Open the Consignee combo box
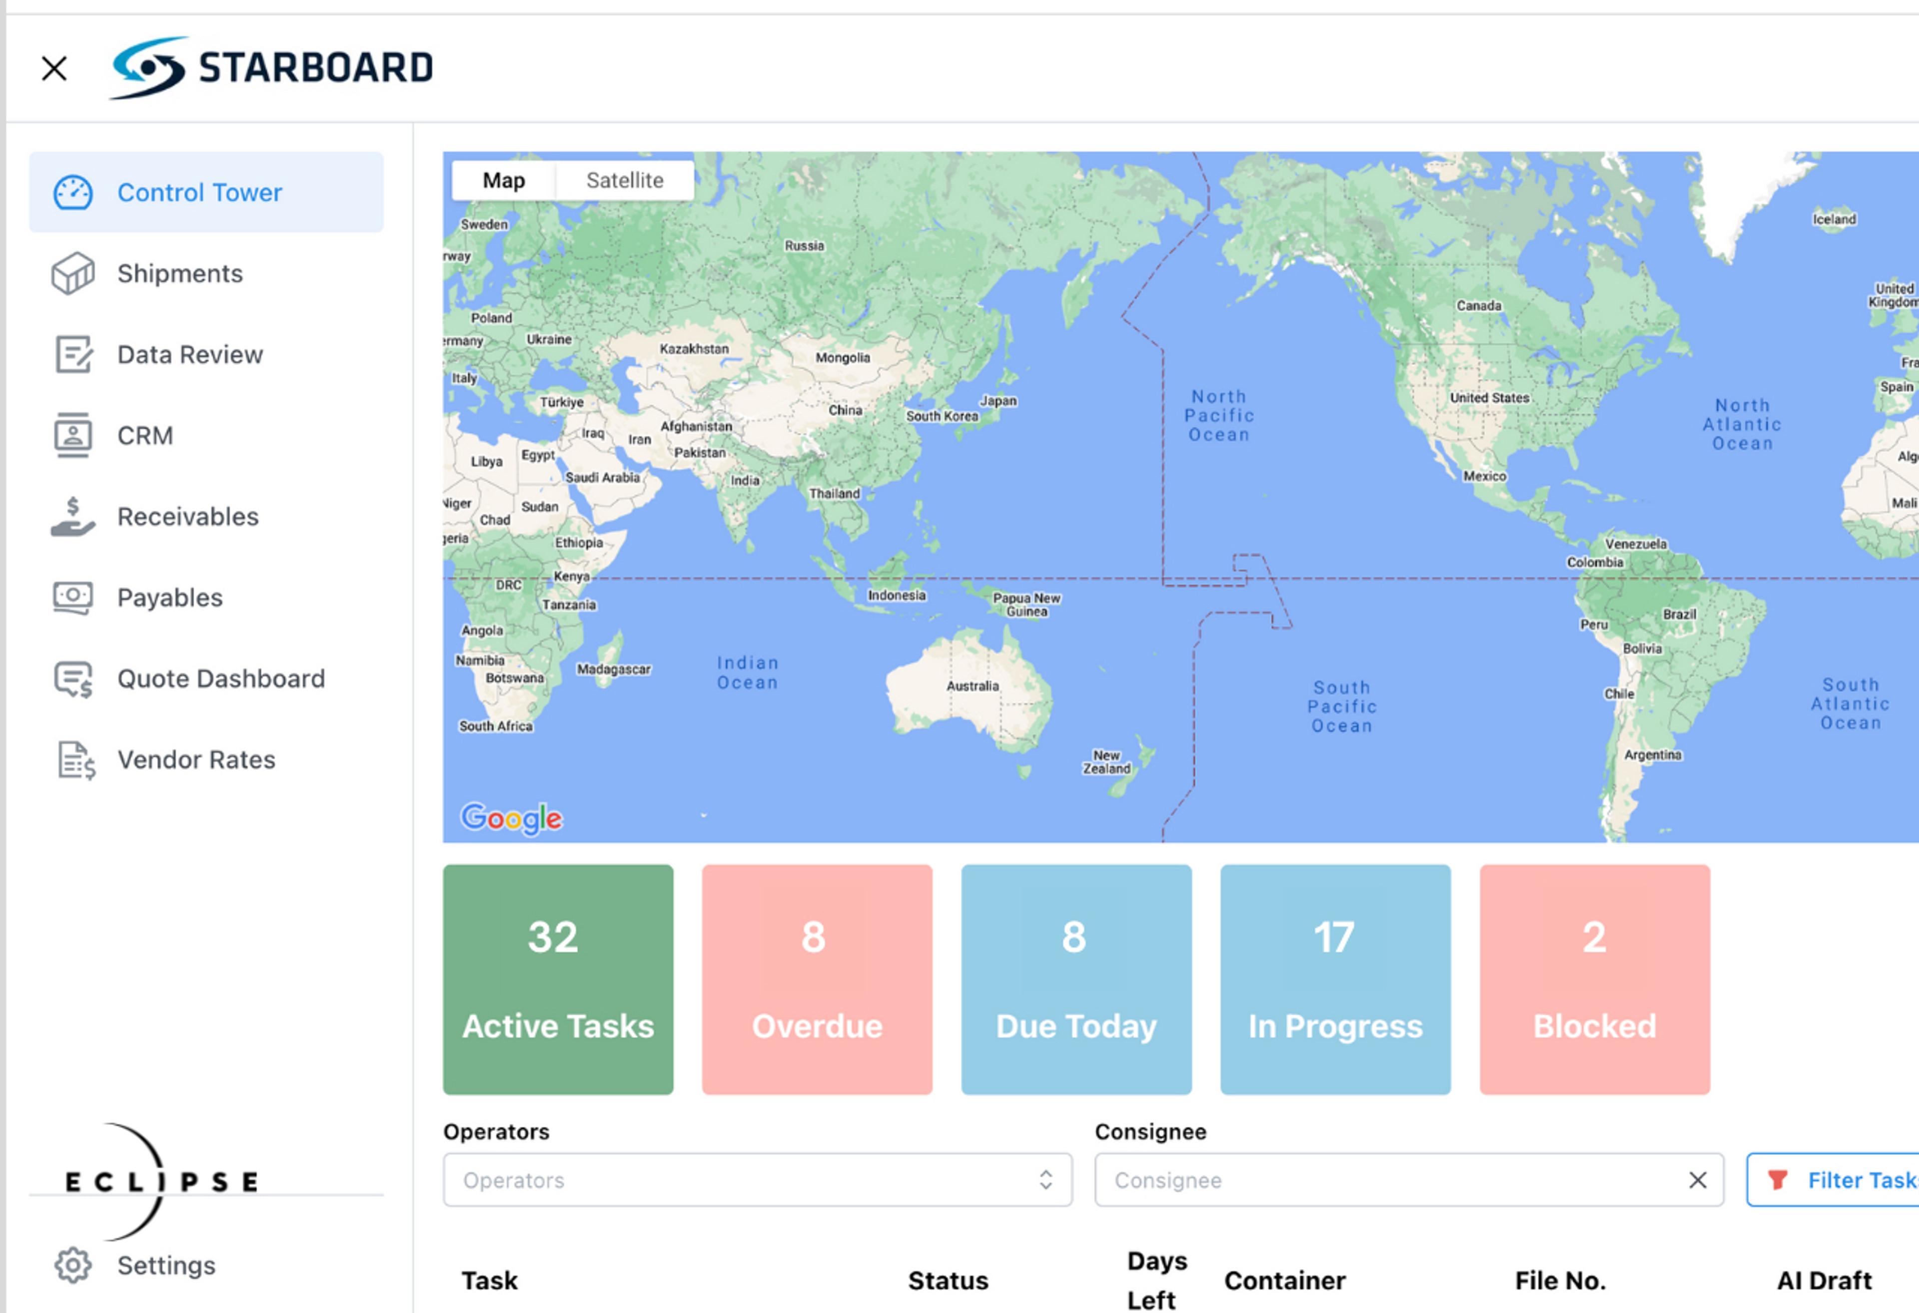Viewport: 1919px width, 1313px height. 1387,1180
